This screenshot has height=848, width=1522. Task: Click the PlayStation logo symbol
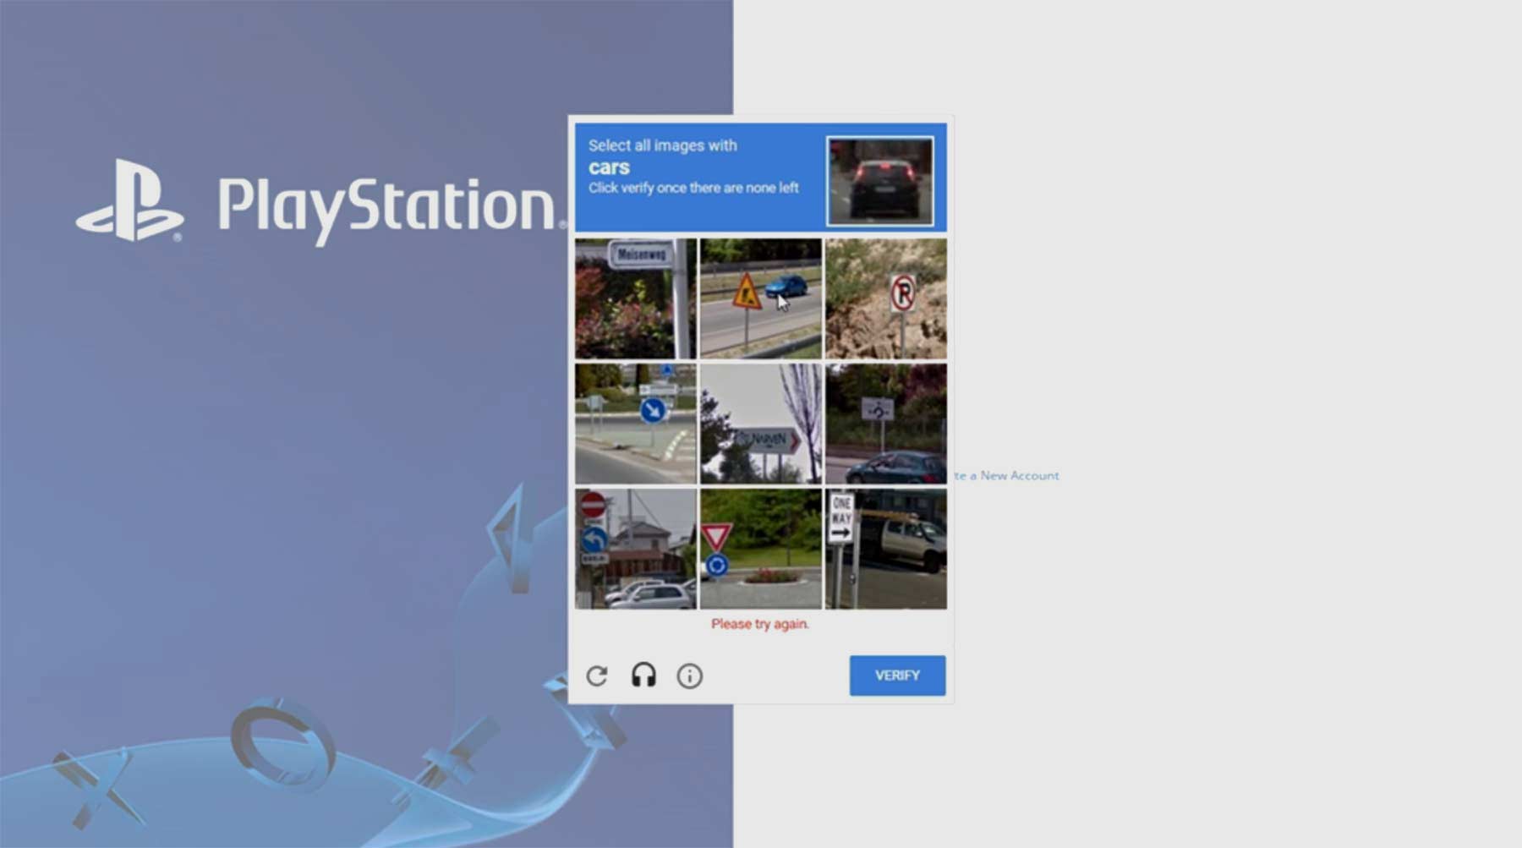130,201
